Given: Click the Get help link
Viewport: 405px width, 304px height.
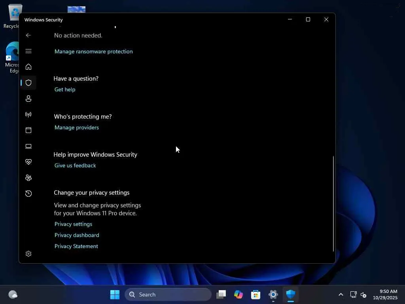Looking at the screenshot, I should (x=65, y=89).
